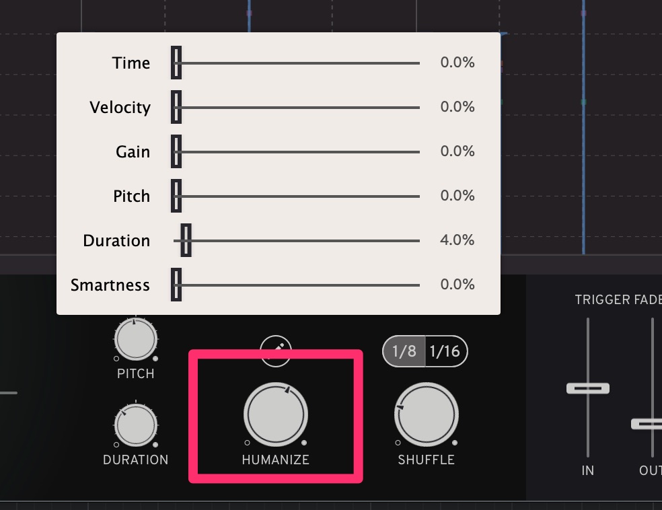Click the small Pitch knob
The height and width of the screenshot is (510, 662).
136,339
